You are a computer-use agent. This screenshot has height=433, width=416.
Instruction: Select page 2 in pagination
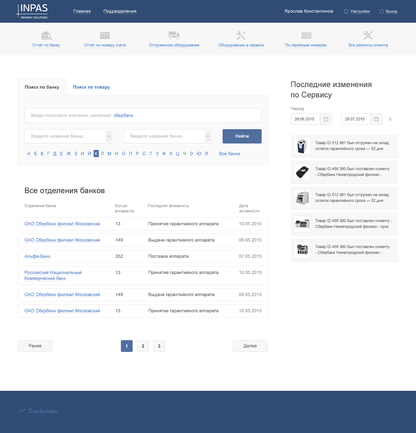[x=143, y=346]
